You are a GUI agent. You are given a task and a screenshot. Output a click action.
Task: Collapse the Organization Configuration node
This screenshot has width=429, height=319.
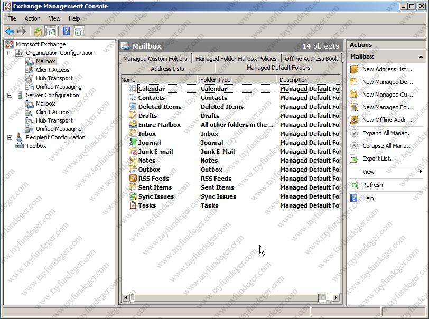tap(10, 53)
